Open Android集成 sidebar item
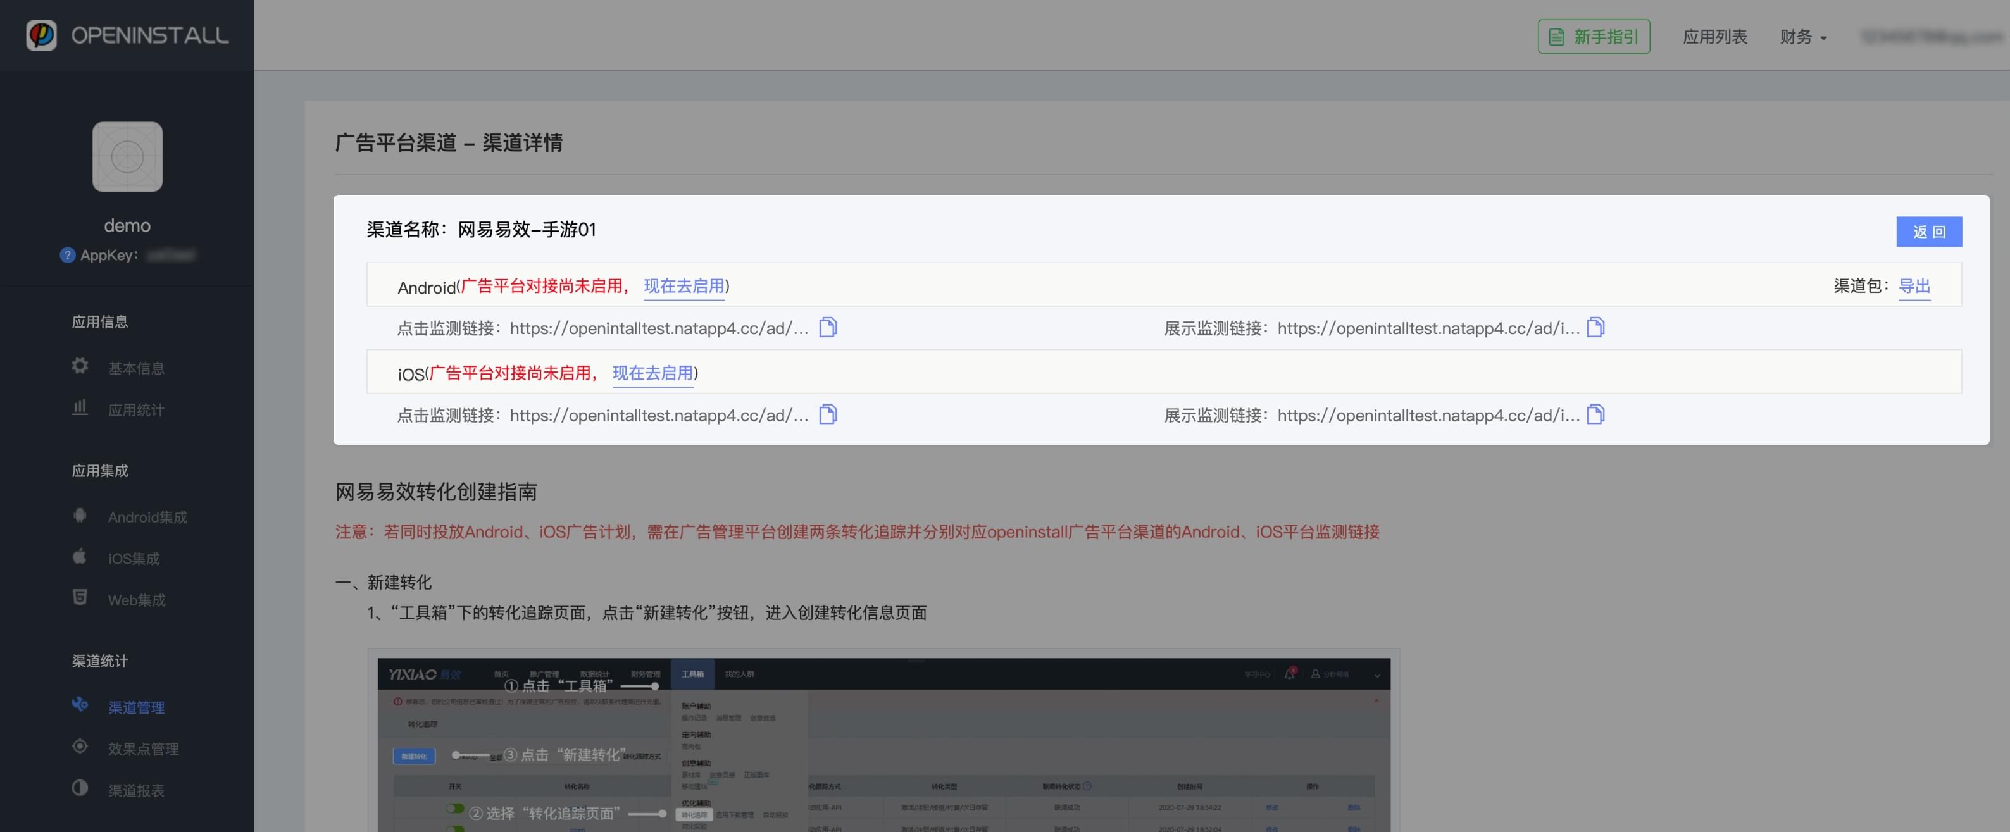 tap(147, 517)
